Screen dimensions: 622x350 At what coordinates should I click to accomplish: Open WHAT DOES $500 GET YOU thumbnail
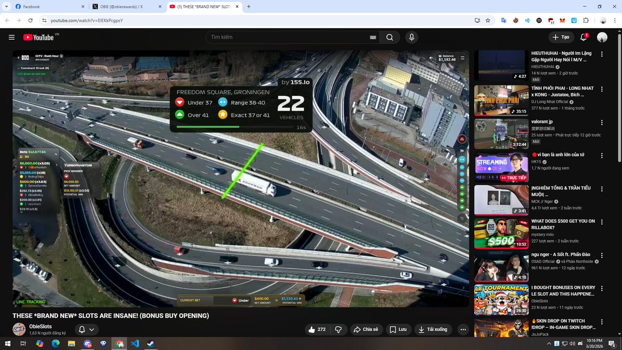tap(501, 233)
